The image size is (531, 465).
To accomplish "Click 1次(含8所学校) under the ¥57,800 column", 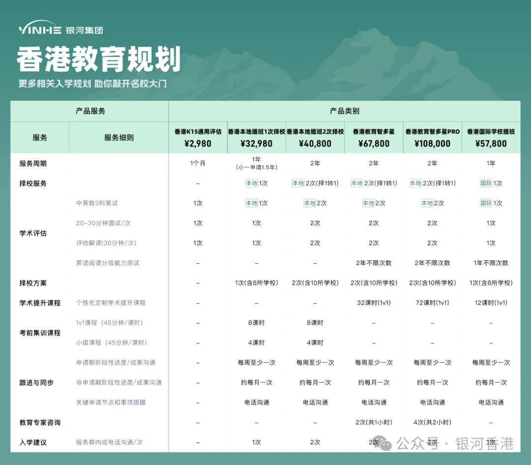I will (x=491, y=283).
